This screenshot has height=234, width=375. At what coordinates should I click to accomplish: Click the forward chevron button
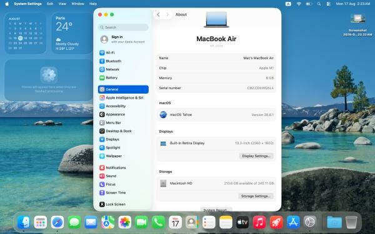tap(167, 14)
